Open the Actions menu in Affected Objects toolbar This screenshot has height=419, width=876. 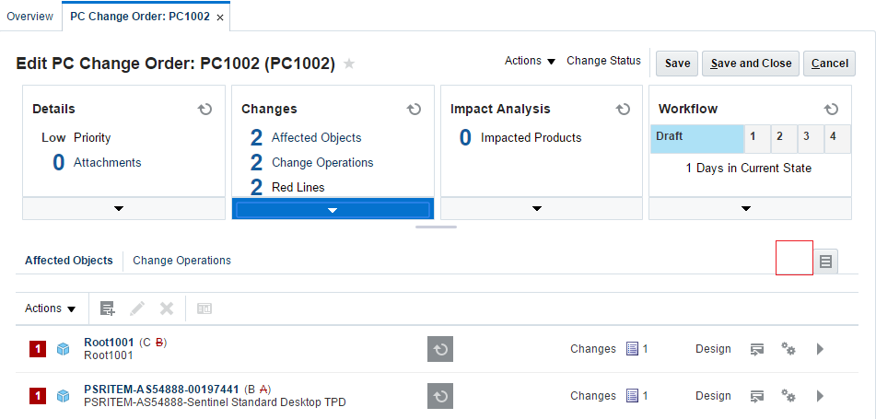pyautogui.click(x=50, y=308)
